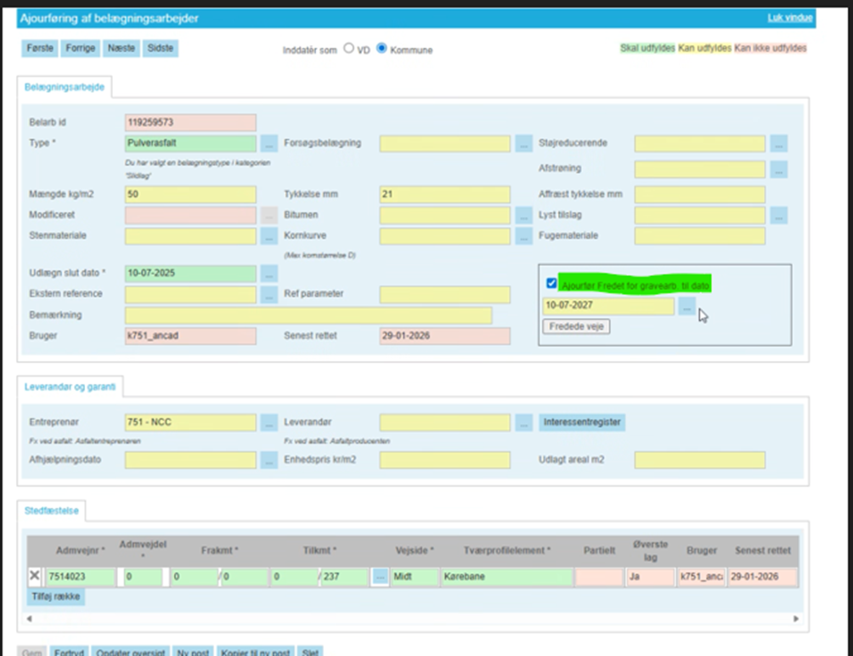Select the Kommune radio button
This screenshot has height=656, width=853.
pos(381,49)
